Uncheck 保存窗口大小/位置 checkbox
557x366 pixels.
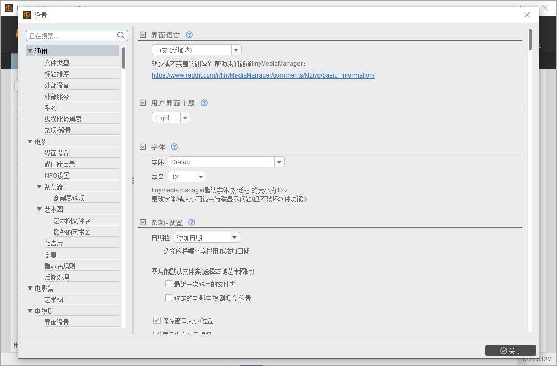157,321
